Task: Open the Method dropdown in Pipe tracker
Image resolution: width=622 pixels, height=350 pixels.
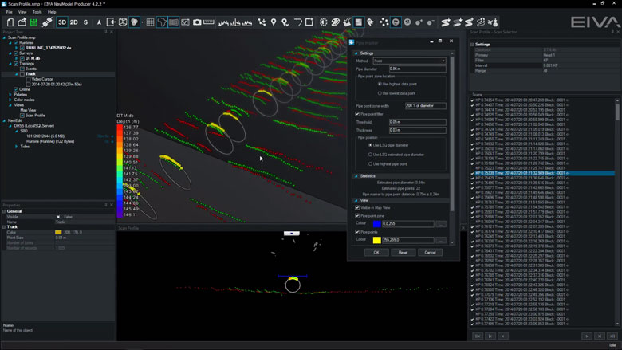Action: coord(410,61)
